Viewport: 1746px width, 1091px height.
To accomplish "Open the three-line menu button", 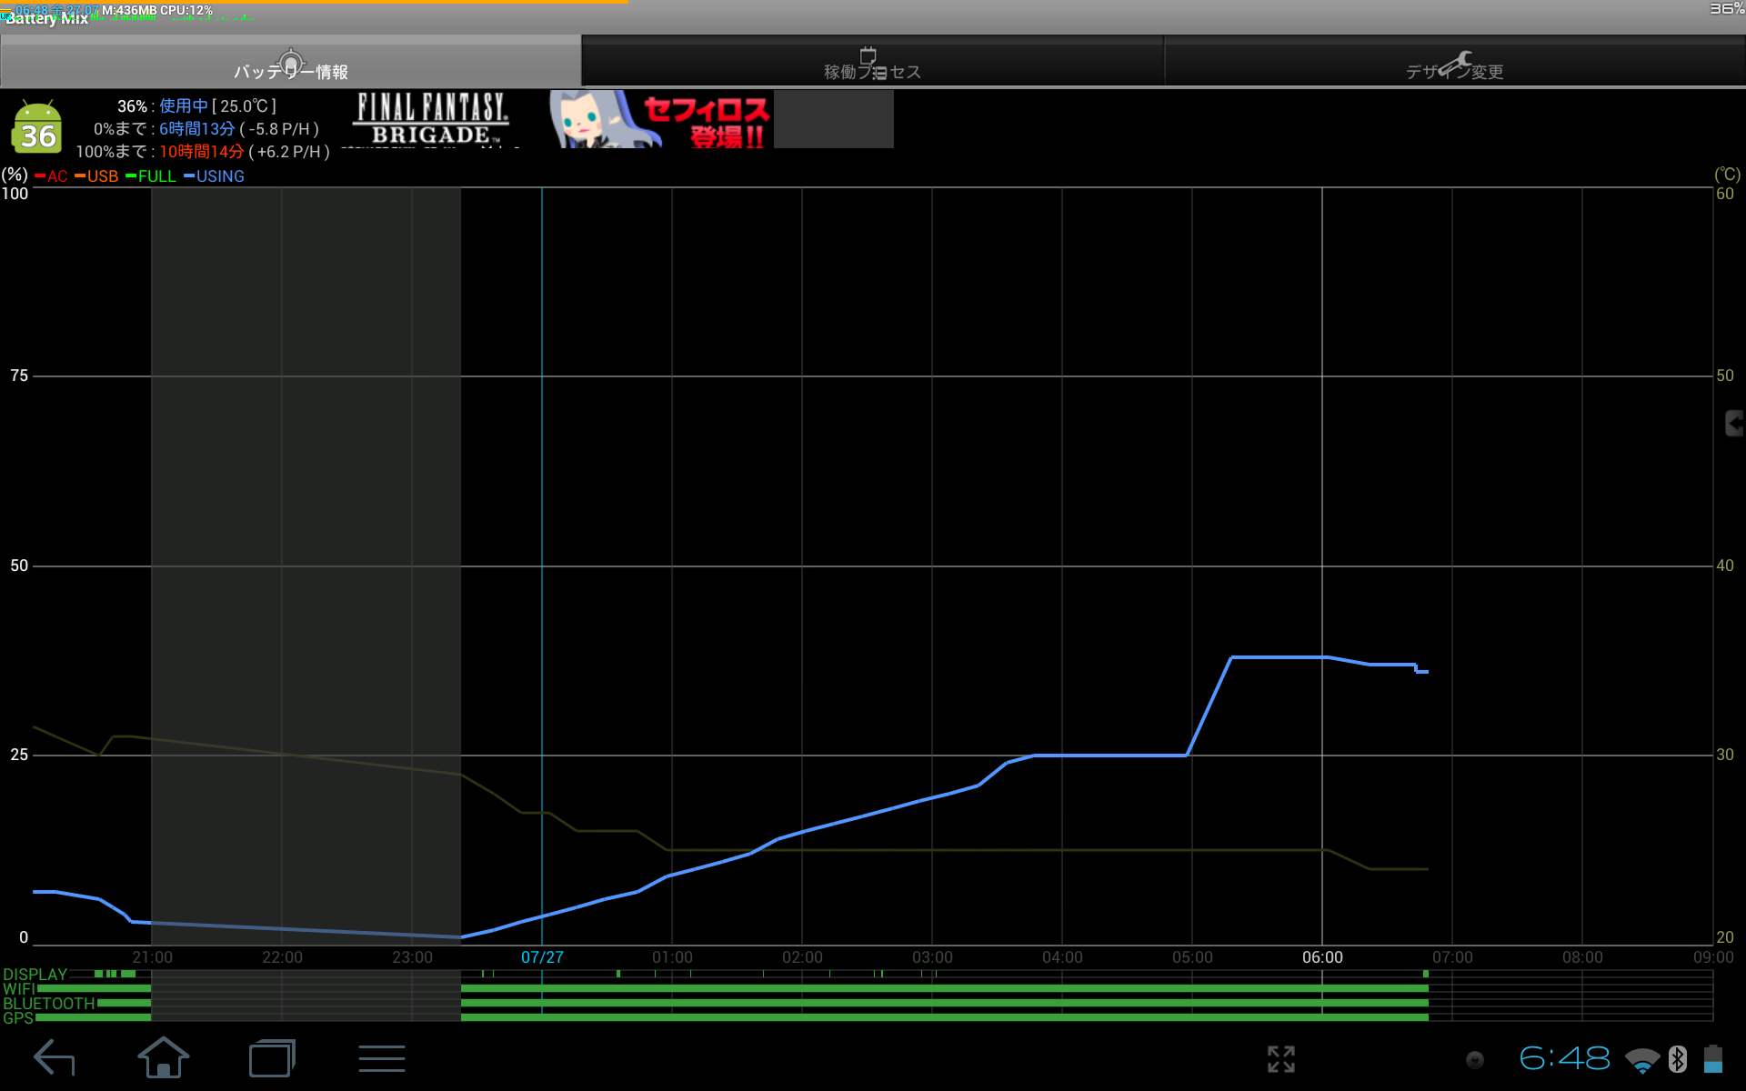I will point(382,1058).
